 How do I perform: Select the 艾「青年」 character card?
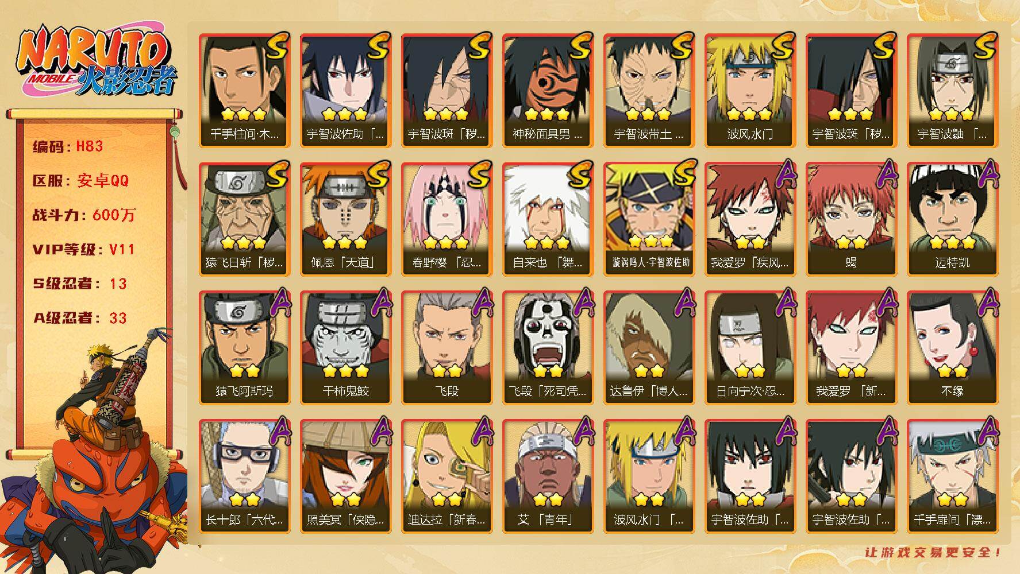[x=548, y=476]
